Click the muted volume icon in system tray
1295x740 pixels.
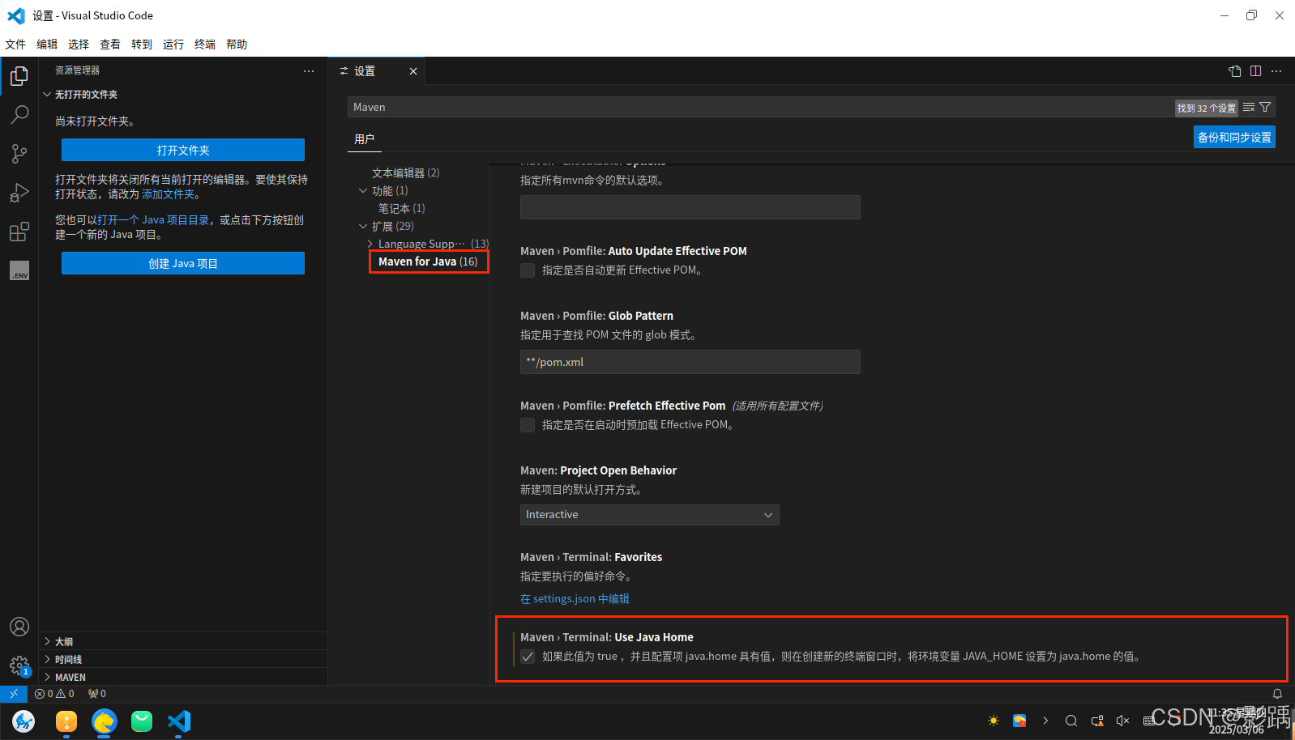pyautogui.click(x=1122, y=721)
